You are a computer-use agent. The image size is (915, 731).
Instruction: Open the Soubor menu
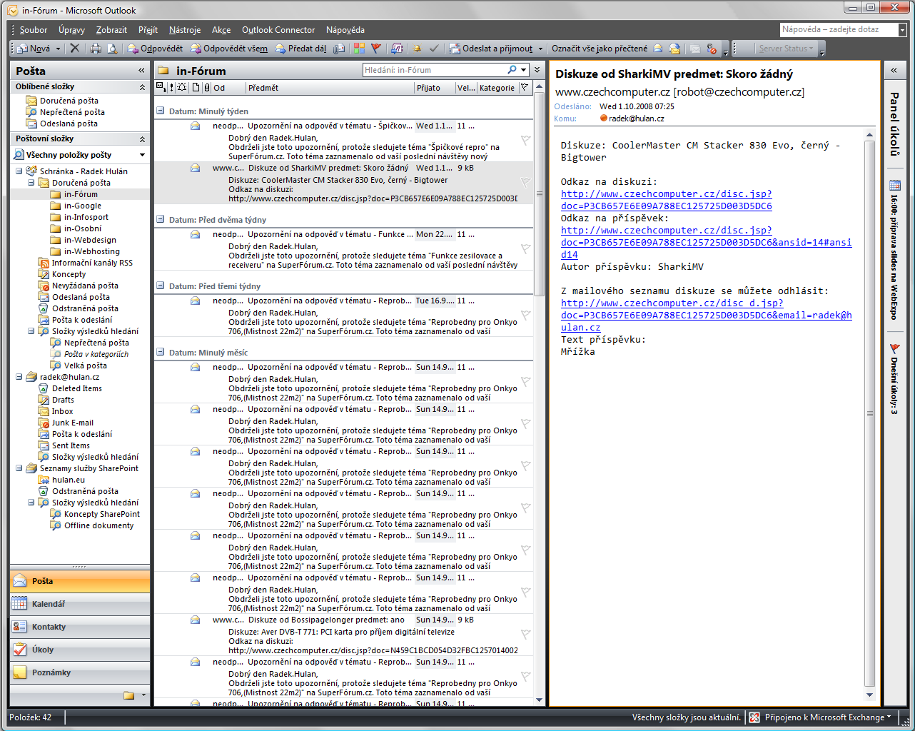34,30
